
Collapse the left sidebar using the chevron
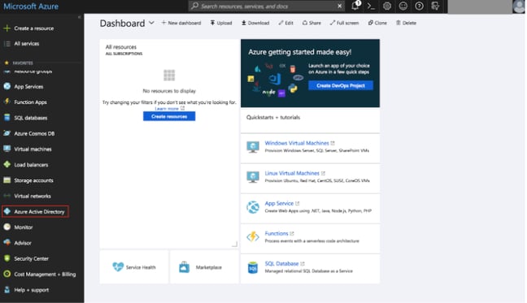tap(80, 17)
